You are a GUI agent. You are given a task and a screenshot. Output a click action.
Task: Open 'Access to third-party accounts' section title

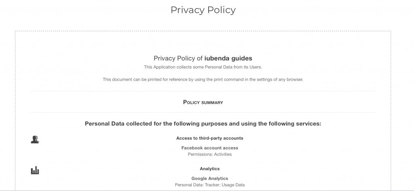pos(209,138)
